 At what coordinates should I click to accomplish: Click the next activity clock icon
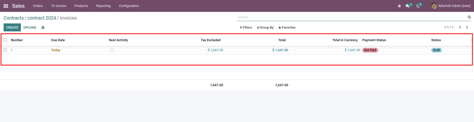click(112, 50)
